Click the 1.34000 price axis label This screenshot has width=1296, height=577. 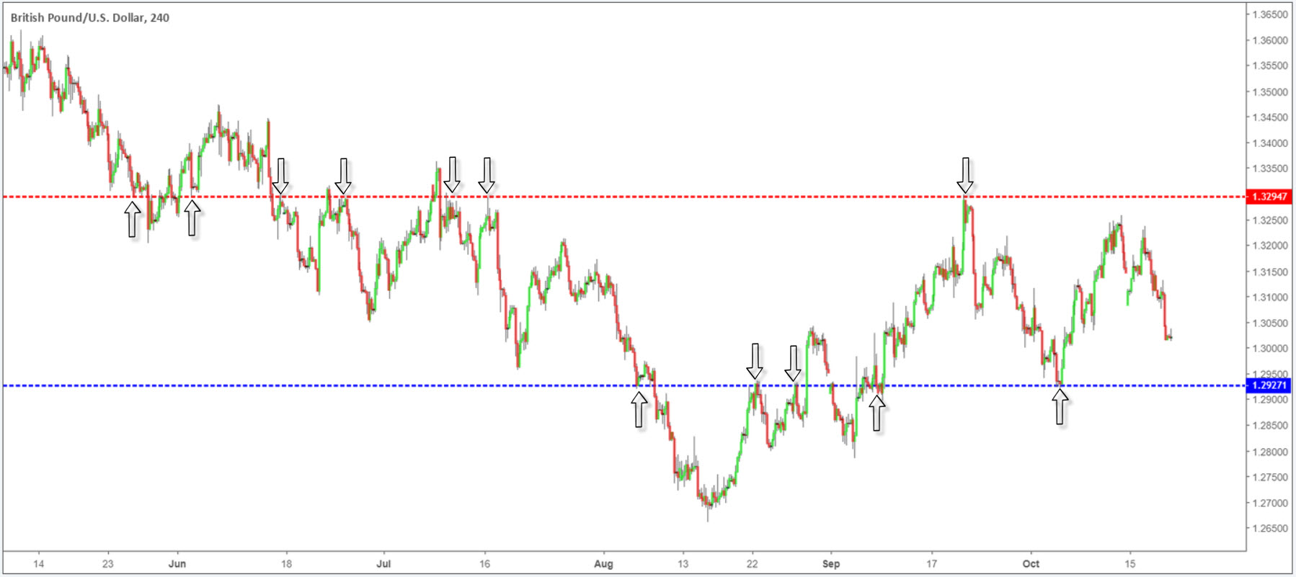click(1269, 143)
